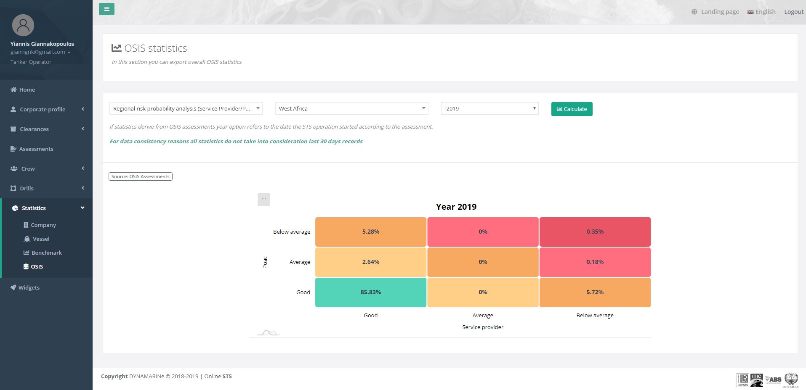Open the chart context menu via ellipsis button
806x390 pixels.
[263, 199]
